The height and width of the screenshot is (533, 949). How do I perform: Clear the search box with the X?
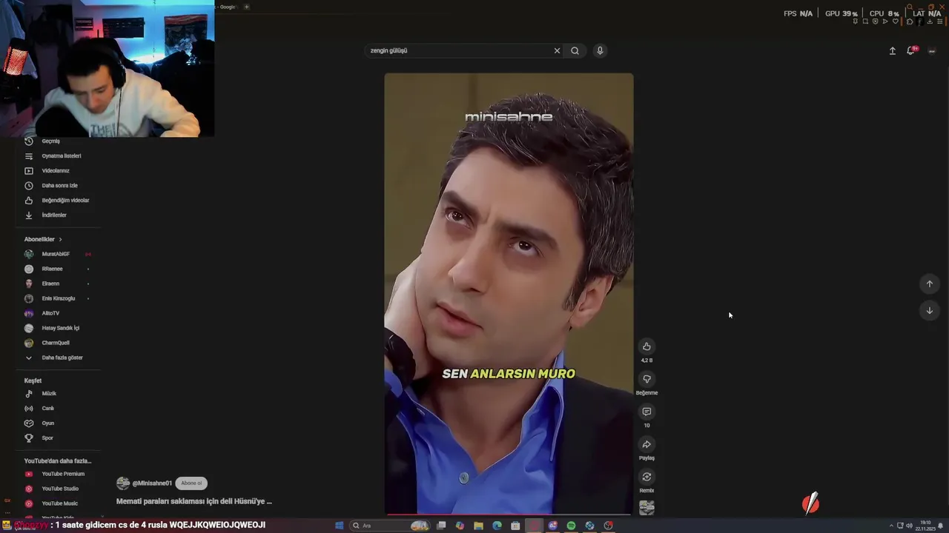(x=557, y=50)
